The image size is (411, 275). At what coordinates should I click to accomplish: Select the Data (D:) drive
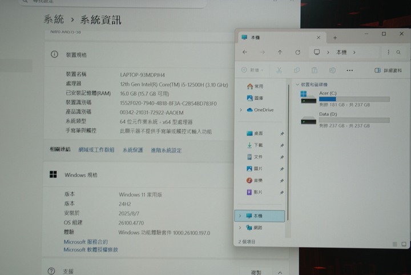(345, 120)
